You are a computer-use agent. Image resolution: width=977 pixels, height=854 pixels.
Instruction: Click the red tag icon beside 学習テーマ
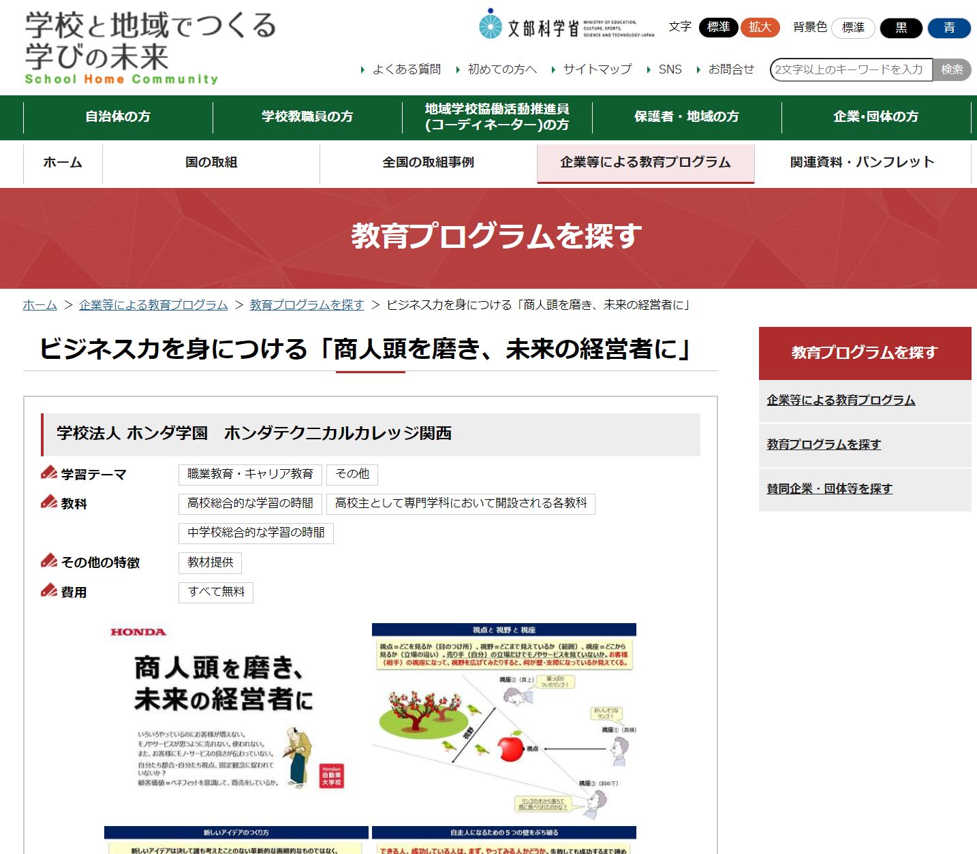(48, 472)
